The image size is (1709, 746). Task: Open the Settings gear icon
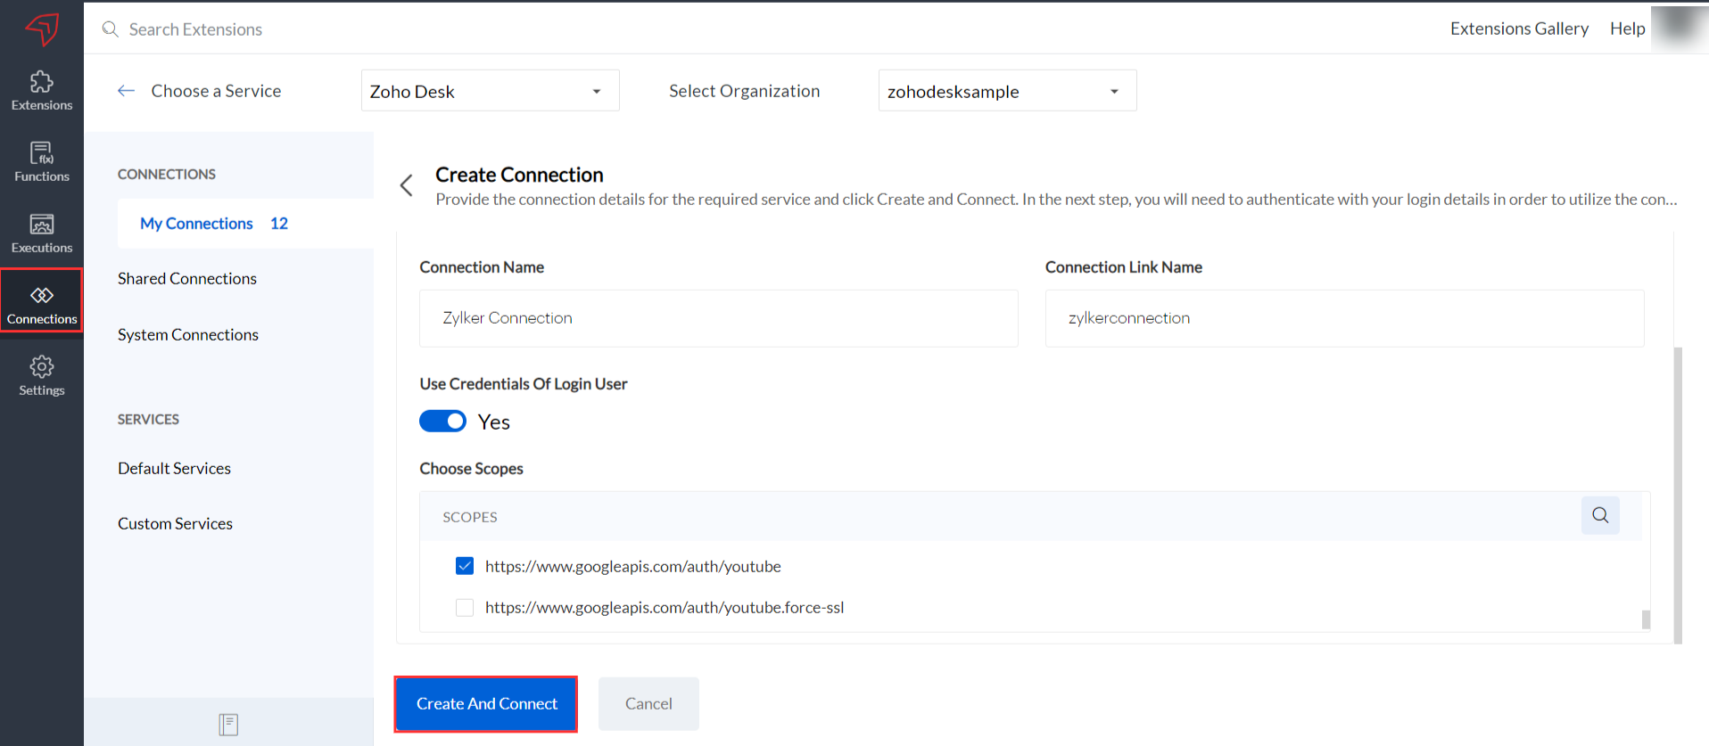click(x=41, y=375)
